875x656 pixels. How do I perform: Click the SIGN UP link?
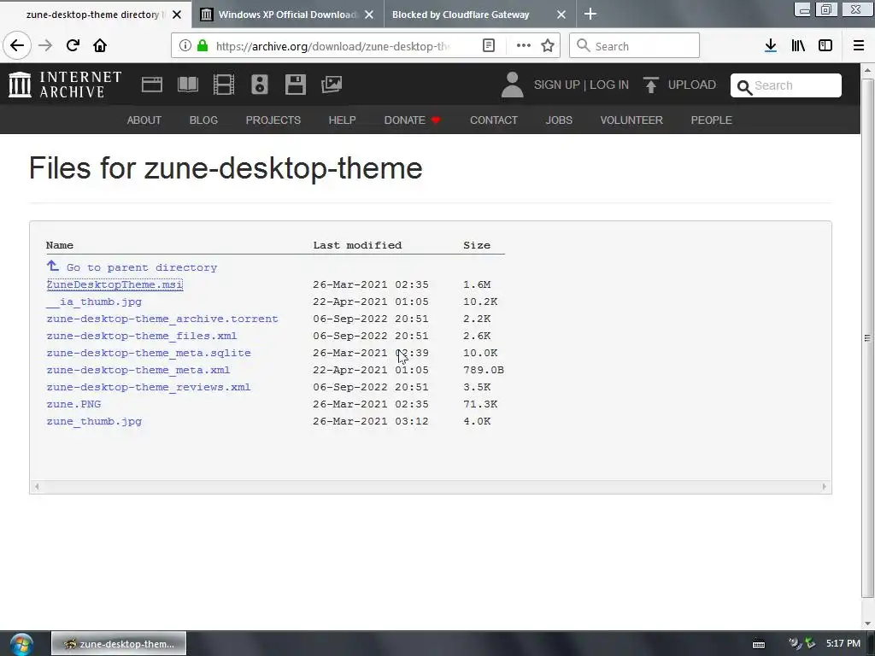(x=557, y=85)
